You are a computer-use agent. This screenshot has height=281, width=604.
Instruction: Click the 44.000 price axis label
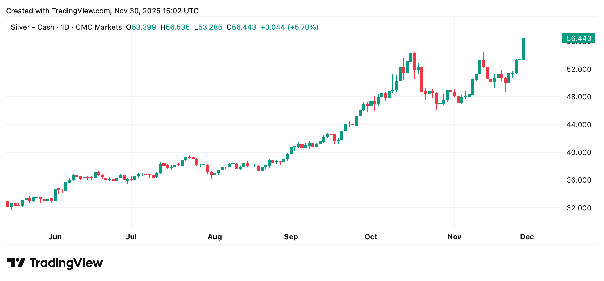pos(579,125)
